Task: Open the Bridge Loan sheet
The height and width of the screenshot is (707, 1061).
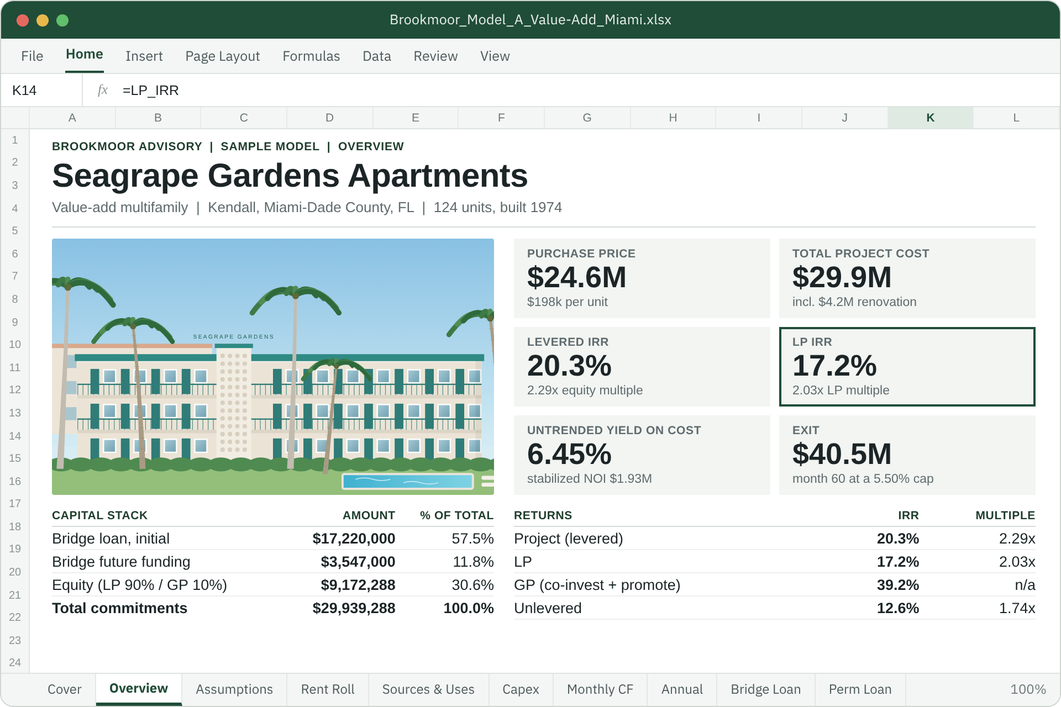Action: click(x=765, y=689)
